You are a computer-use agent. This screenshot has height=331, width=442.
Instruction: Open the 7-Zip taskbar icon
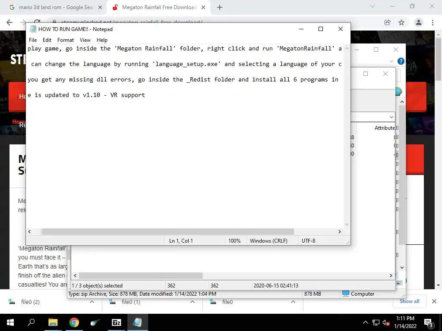116,322
